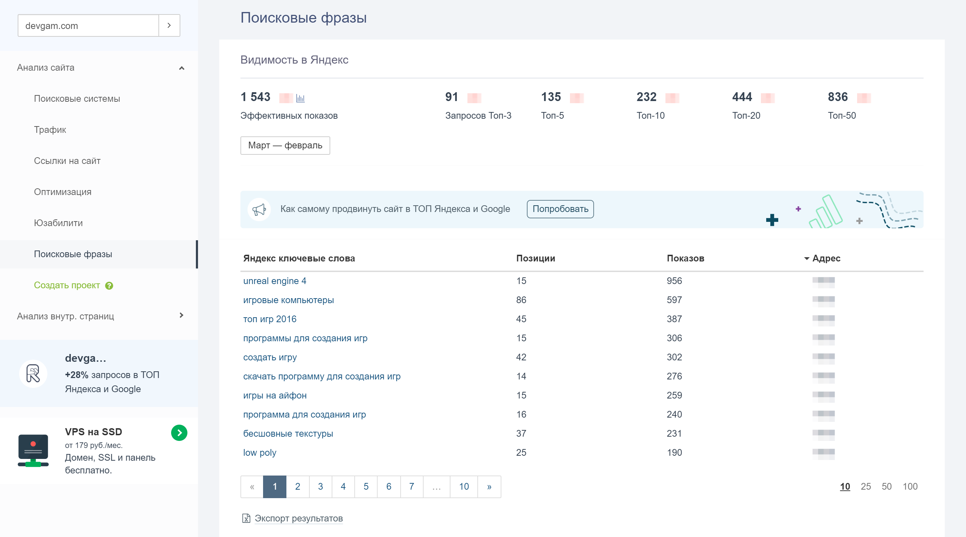Go to Ссылки на сайт
966x537 pixels.
click(67, 161)
